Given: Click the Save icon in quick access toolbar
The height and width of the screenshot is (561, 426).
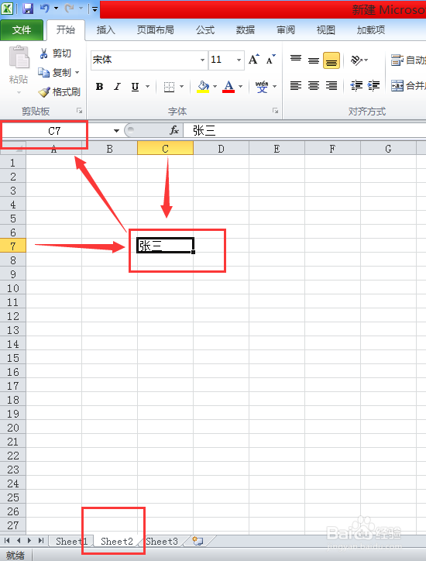Looking at the screenshot, I should click(28, 9).
